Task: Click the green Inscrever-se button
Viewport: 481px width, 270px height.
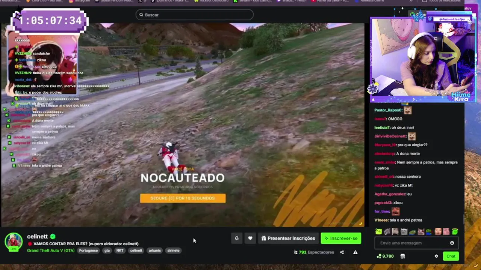Action: [341, 238]
